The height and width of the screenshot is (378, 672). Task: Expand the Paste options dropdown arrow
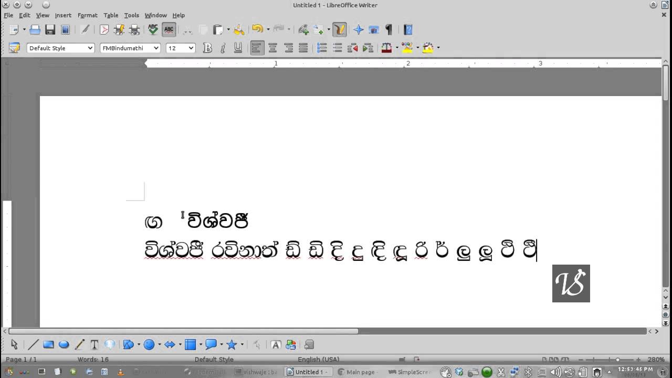[228, 30]
